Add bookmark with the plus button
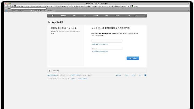 [x=12, y=6]
